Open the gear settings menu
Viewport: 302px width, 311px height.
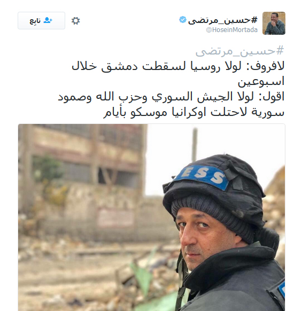click(x=75, y=21)
